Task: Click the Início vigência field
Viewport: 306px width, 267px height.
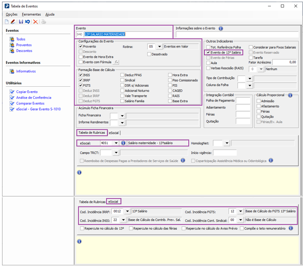Action: (x=225, y=153)
